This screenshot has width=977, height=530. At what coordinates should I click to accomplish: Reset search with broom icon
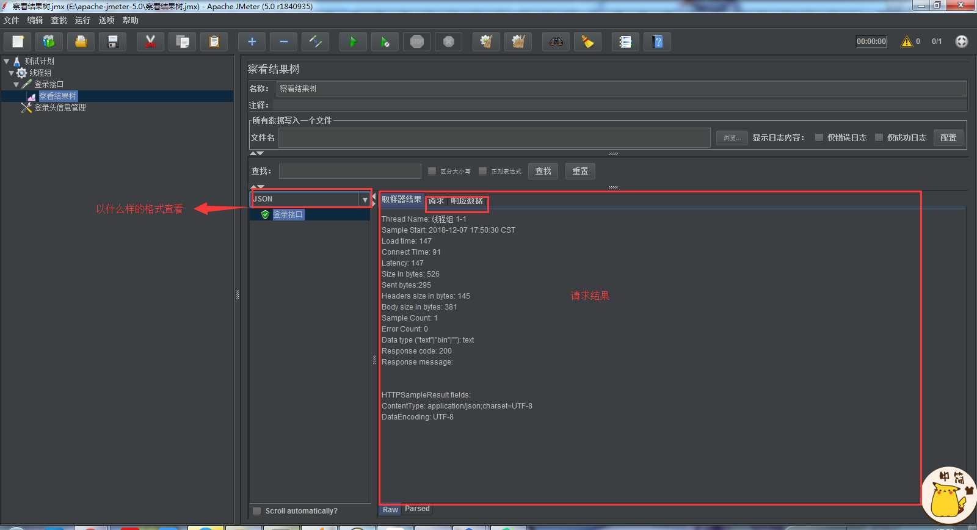pyautogui.click(x=588, y=42)
